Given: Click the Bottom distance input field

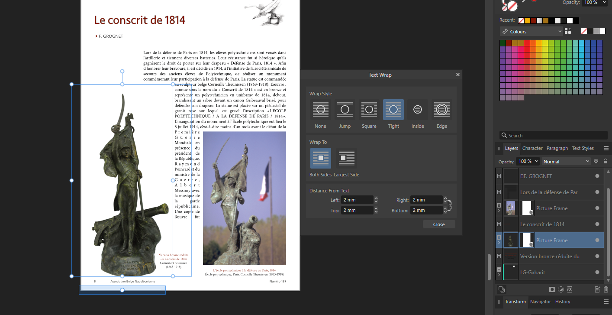Looking at the screenshot, I should click(x=426, y=210).
